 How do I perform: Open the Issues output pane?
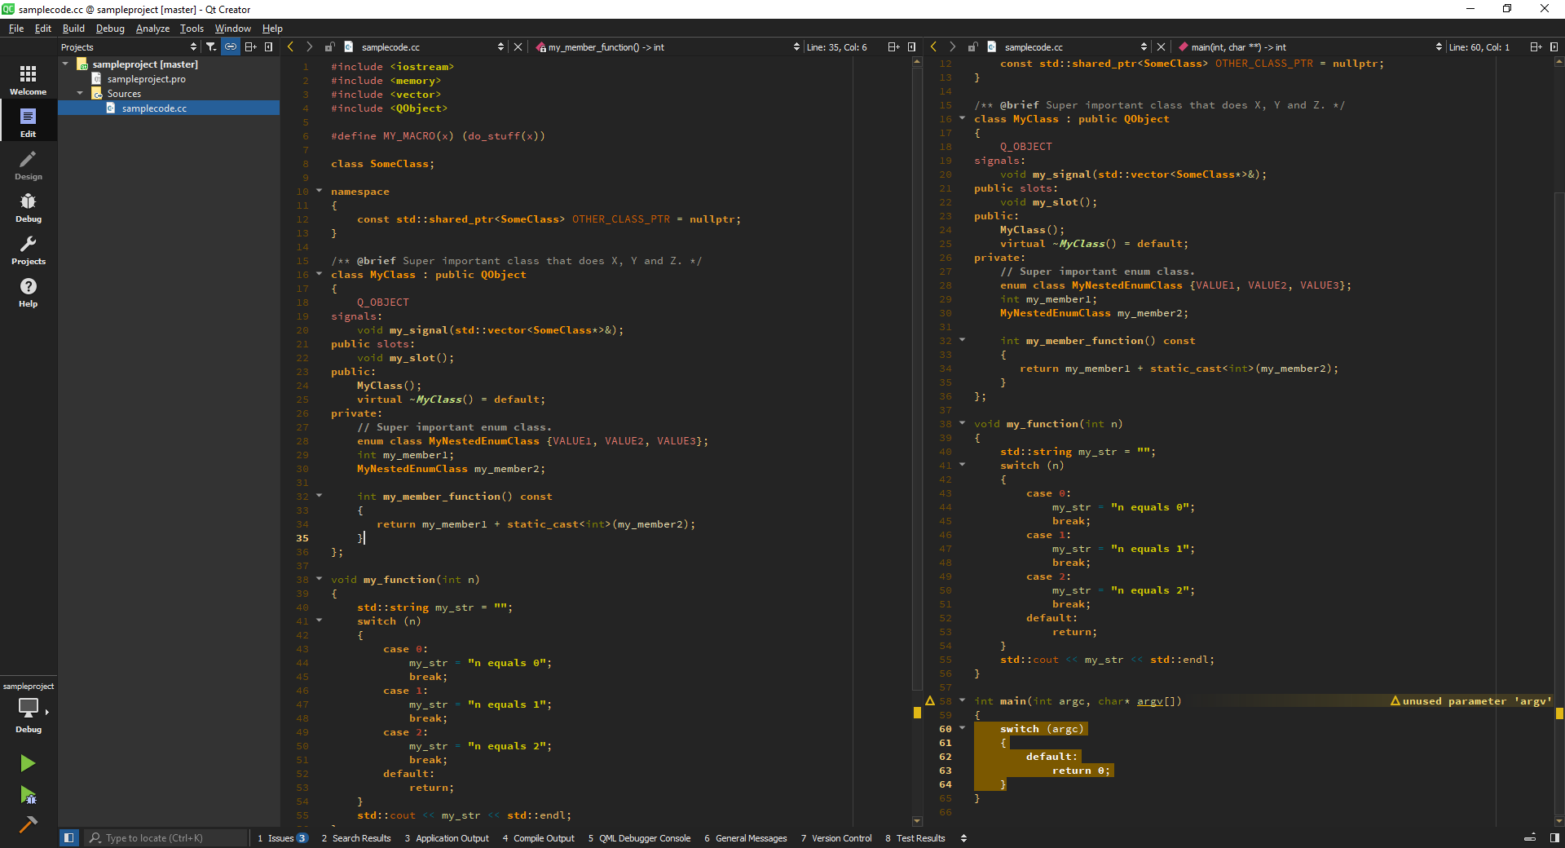click(x=283, y=838)
